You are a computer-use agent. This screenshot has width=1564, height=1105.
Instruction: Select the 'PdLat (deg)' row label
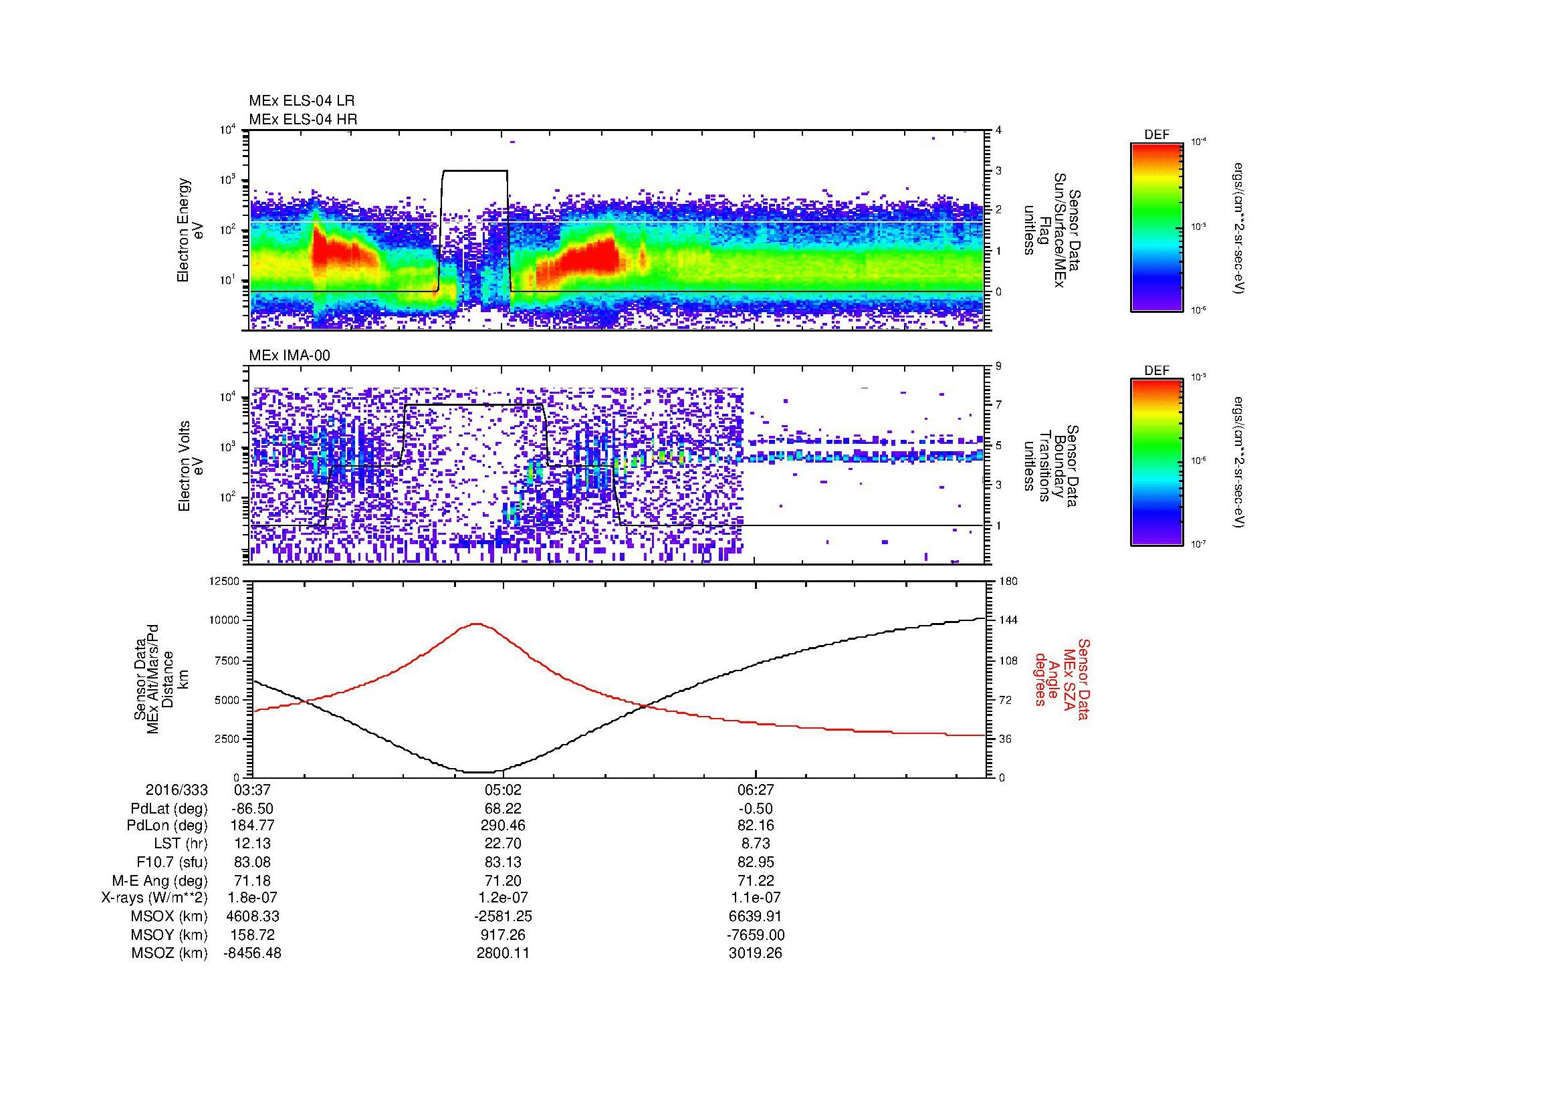[x=169, y=809]
